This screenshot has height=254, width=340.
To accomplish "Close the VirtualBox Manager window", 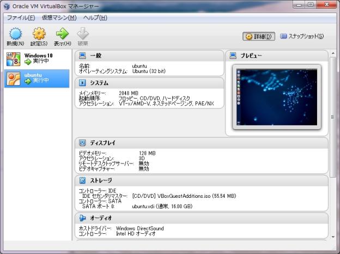I will [327, 5].
